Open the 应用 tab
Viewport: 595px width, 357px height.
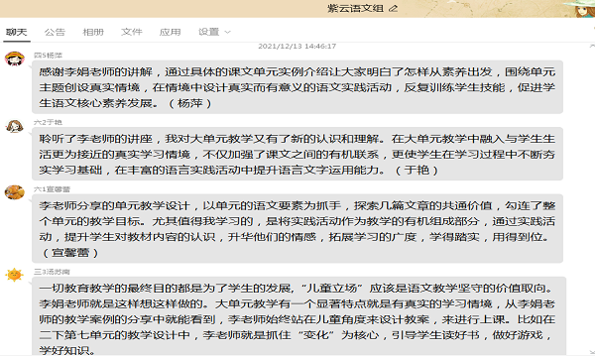point(170,32)
